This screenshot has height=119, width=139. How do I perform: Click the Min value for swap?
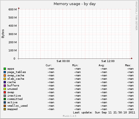click(x=77, y=92)
